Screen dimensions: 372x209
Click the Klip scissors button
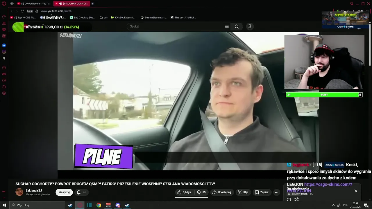[243, 192]
